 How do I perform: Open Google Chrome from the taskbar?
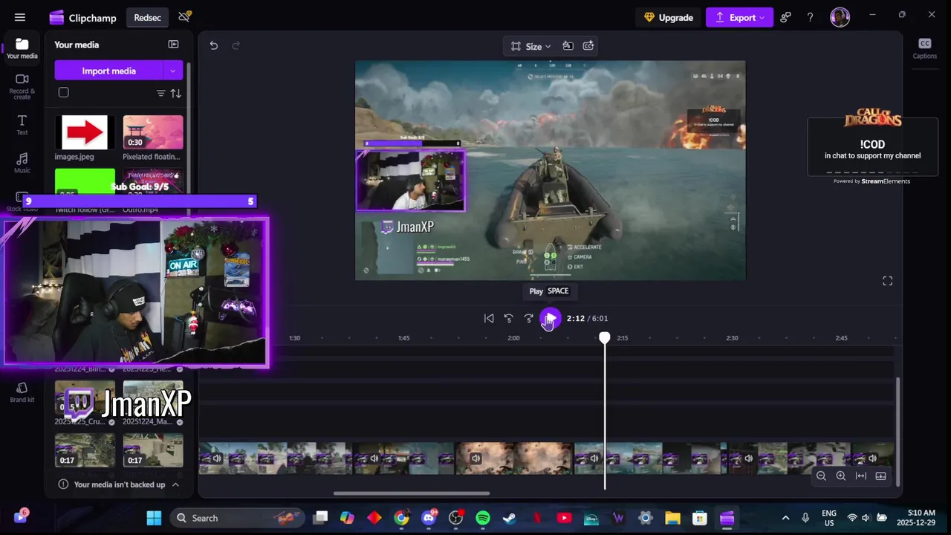401,518
